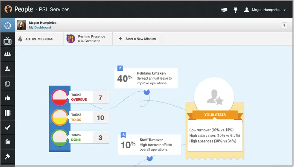Follow the My Dashboard link
This screenshot has width=294, height=167.
coord(40,28)
